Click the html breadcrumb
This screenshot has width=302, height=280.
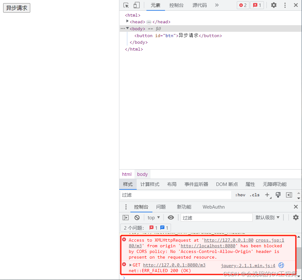127,174
